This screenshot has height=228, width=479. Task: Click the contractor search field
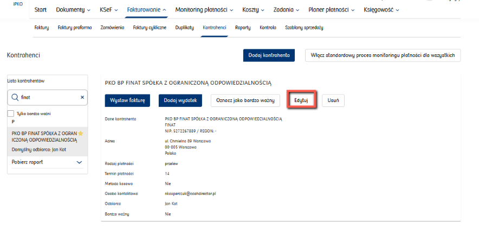pyautogui.click(x=47, y=97)
